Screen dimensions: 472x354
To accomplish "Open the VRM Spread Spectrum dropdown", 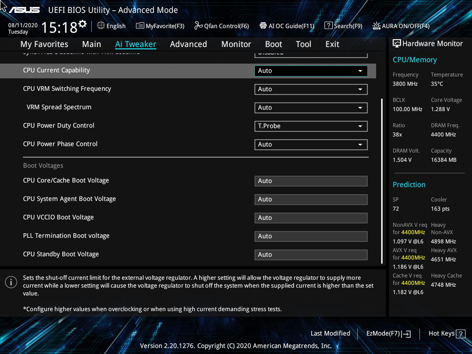I will (311, 108).
